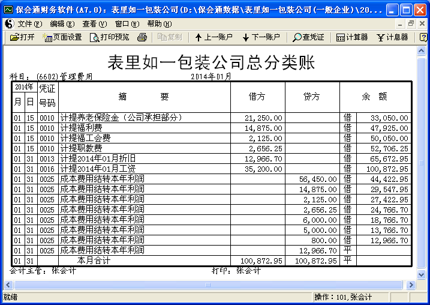This screenshot has height=305, width=430.
Task: Click the 本月合计 total row label
Action: pos(94,261)
